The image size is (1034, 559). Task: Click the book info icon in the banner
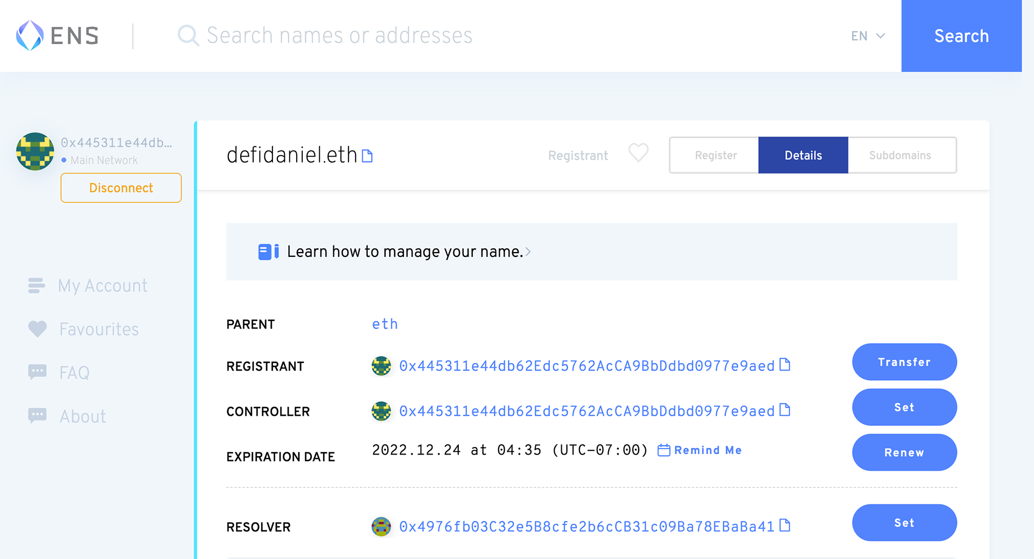point(268,251)
